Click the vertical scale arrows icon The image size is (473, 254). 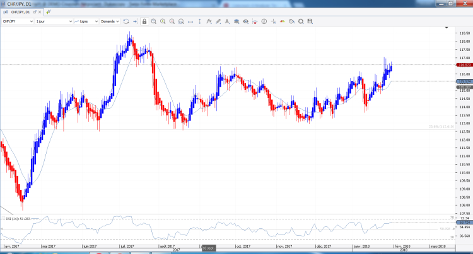[200, 21]
